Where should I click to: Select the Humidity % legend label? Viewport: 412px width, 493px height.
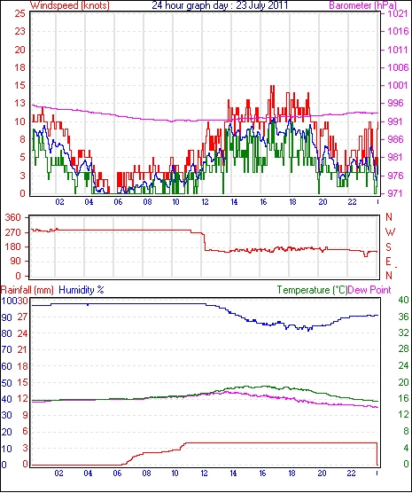[82, 290]
